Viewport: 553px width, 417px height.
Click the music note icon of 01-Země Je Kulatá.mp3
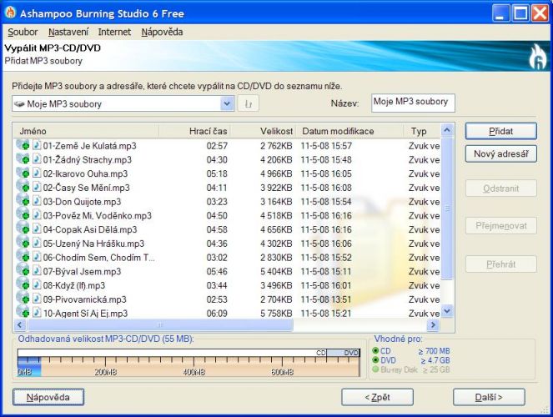[x=37, y=145]
